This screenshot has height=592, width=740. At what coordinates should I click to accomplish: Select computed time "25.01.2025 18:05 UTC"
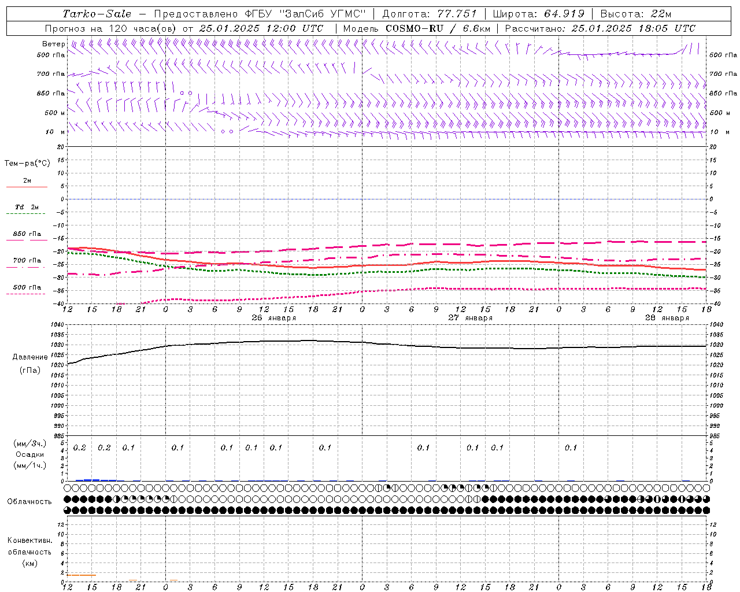[x=633, y=28]
